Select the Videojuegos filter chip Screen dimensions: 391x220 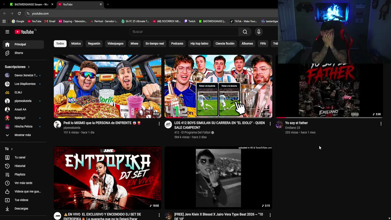click(115, 44)
